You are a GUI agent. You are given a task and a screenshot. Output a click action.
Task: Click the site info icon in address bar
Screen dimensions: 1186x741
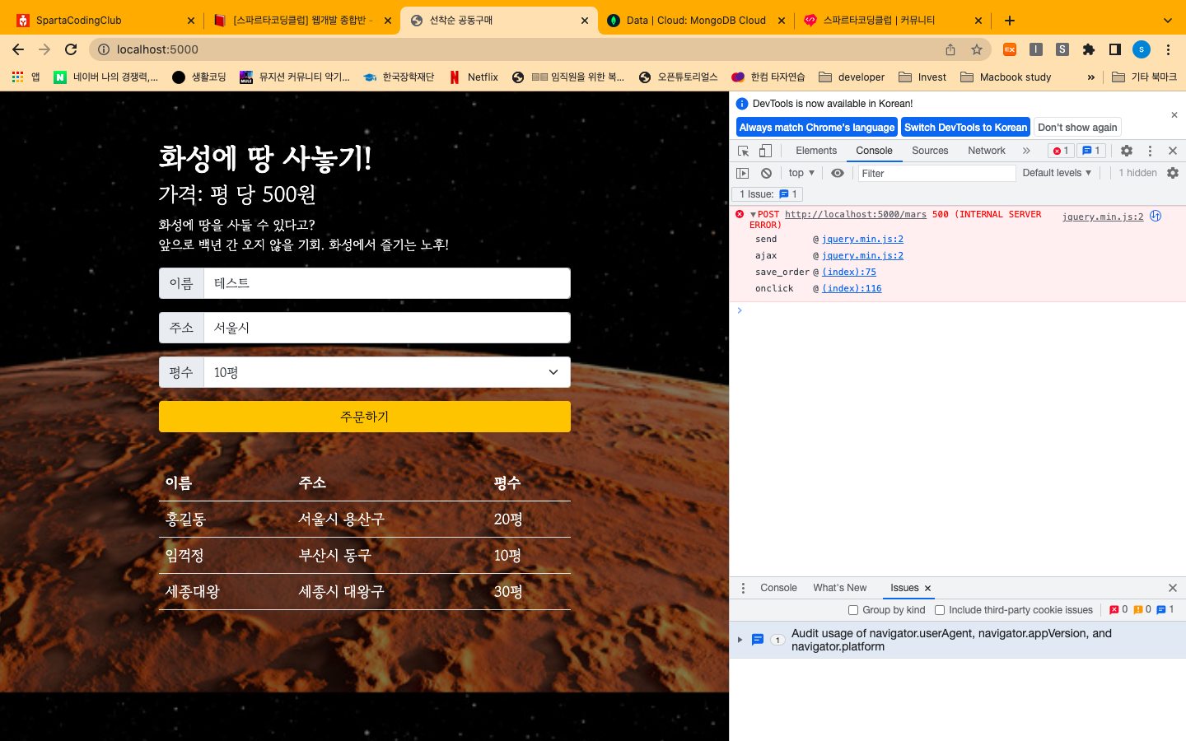(104, 49)
